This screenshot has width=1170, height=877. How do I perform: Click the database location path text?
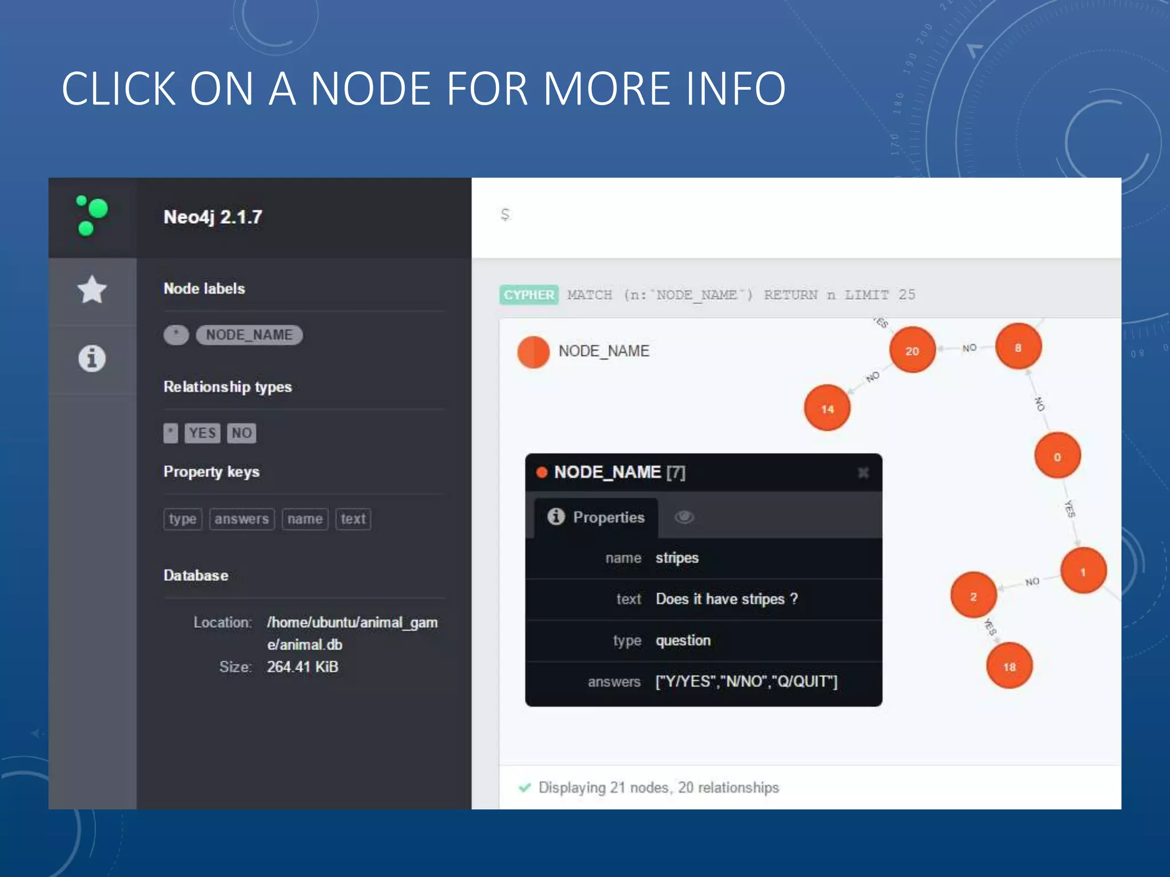[352, 633]
